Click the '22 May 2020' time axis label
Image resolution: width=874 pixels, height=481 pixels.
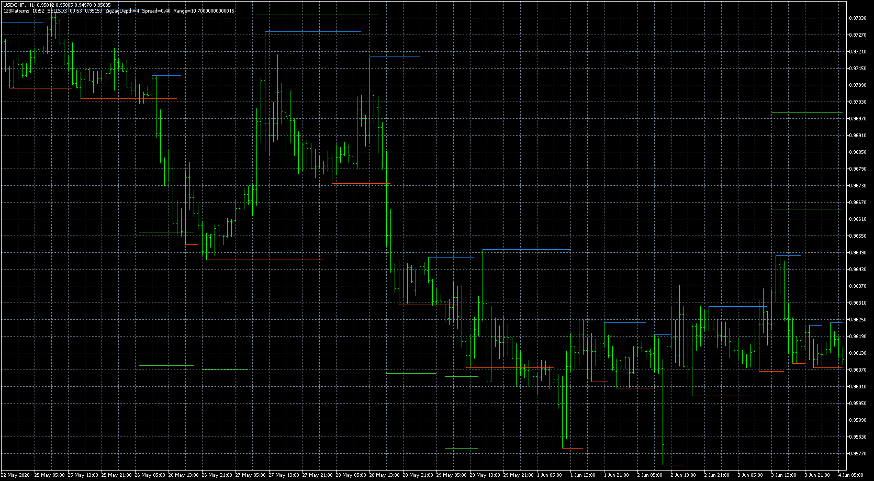click(x=15, y=475)
